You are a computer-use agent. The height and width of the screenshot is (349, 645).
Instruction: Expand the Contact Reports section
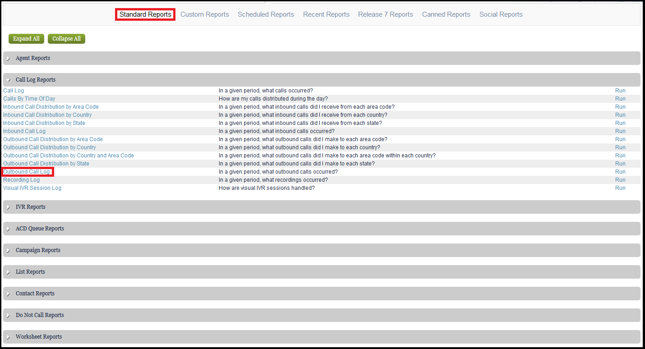click(x=322, y=294)
